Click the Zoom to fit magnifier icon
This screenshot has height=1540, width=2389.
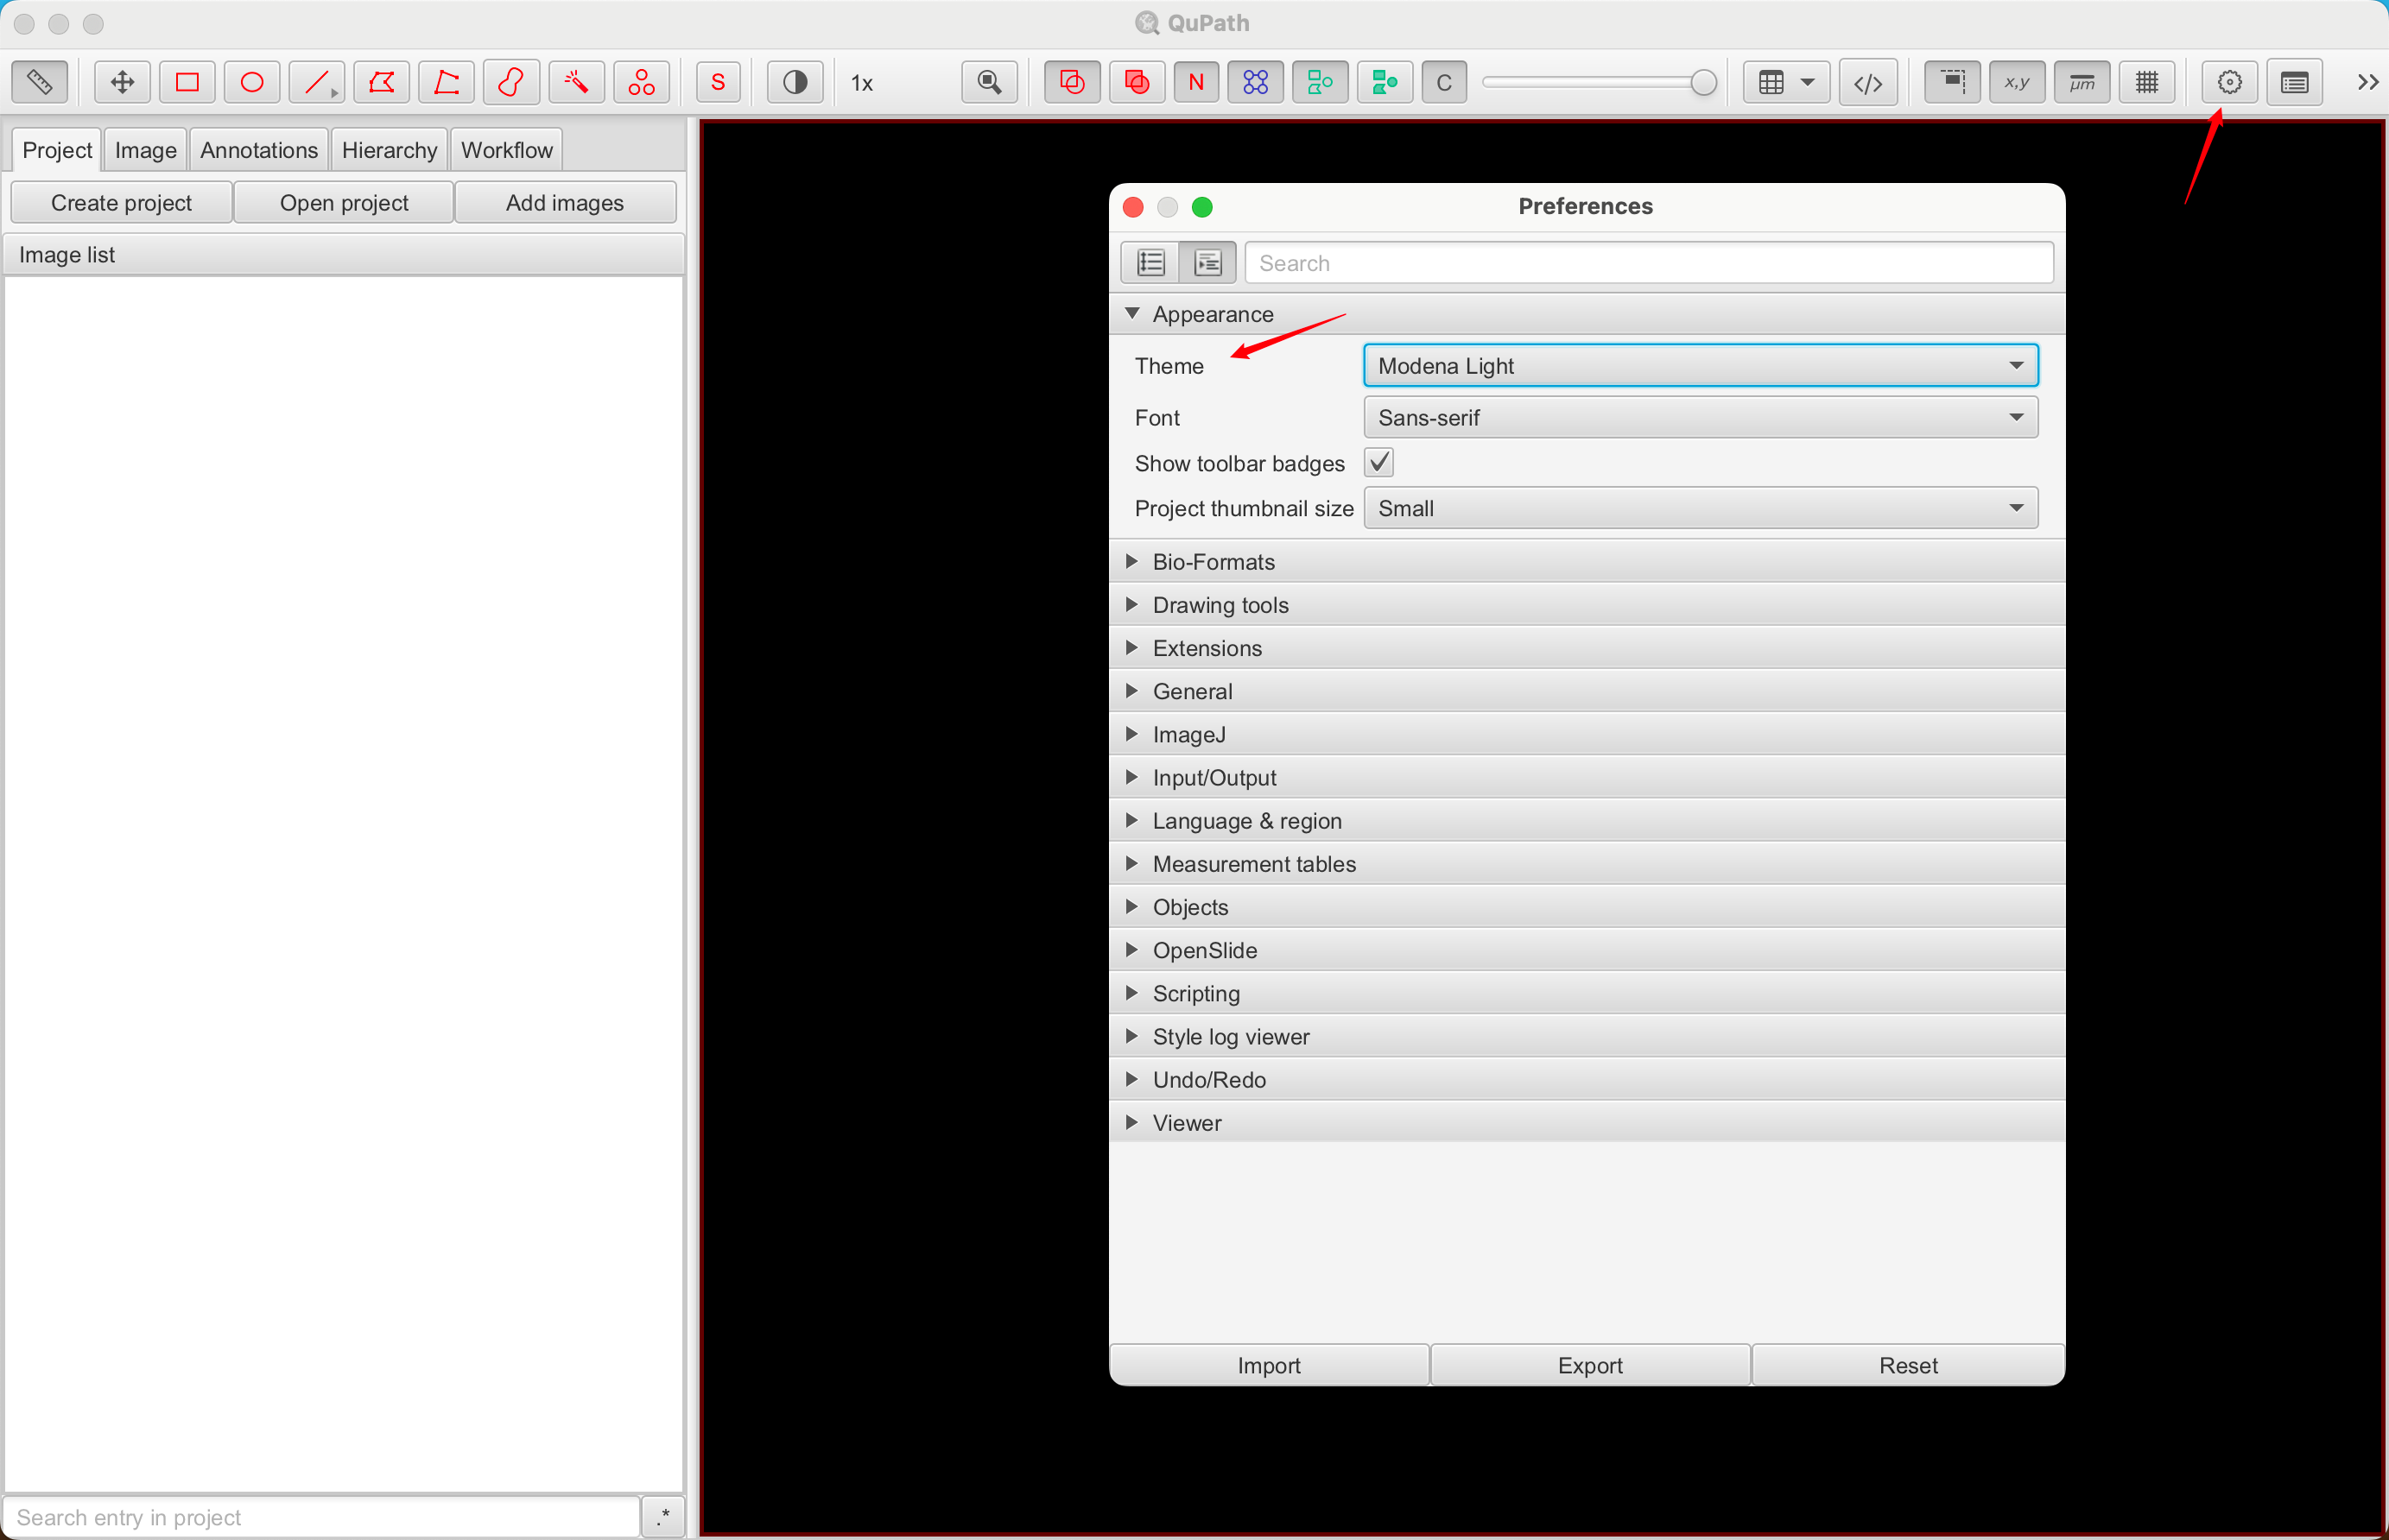point(990,82)
